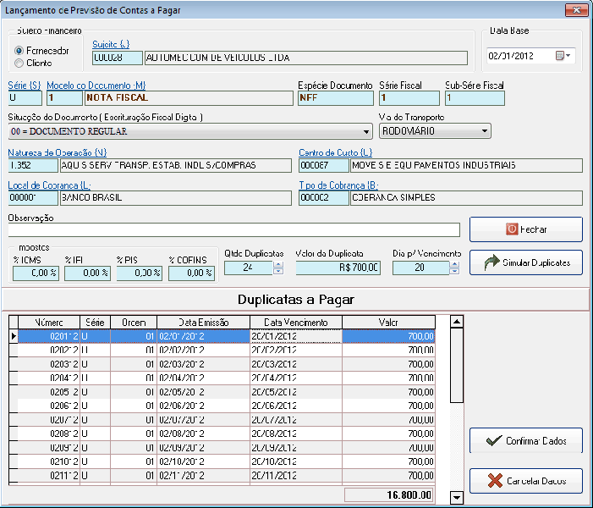Click the Espécie Documento field NFF
Viewport: 593px width, 508px height.
pyautogui.click(x=336, y=98)
